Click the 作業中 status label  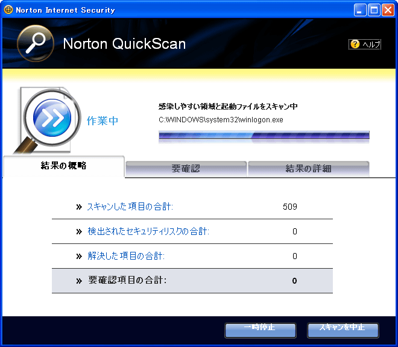103,120
